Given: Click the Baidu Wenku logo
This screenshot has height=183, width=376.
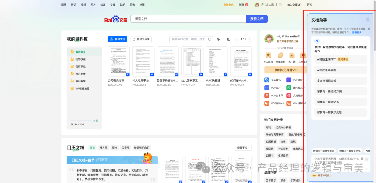Looking at the screenshot, I should 116,19.
